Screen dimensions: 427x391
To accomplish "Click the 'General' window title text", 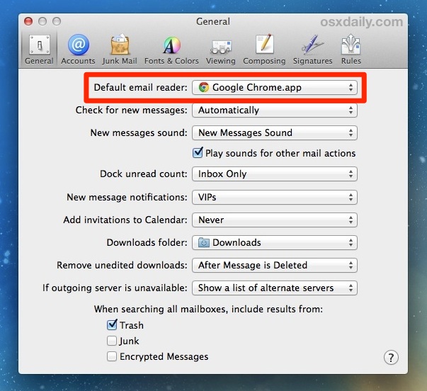I will tap(213, 21).
